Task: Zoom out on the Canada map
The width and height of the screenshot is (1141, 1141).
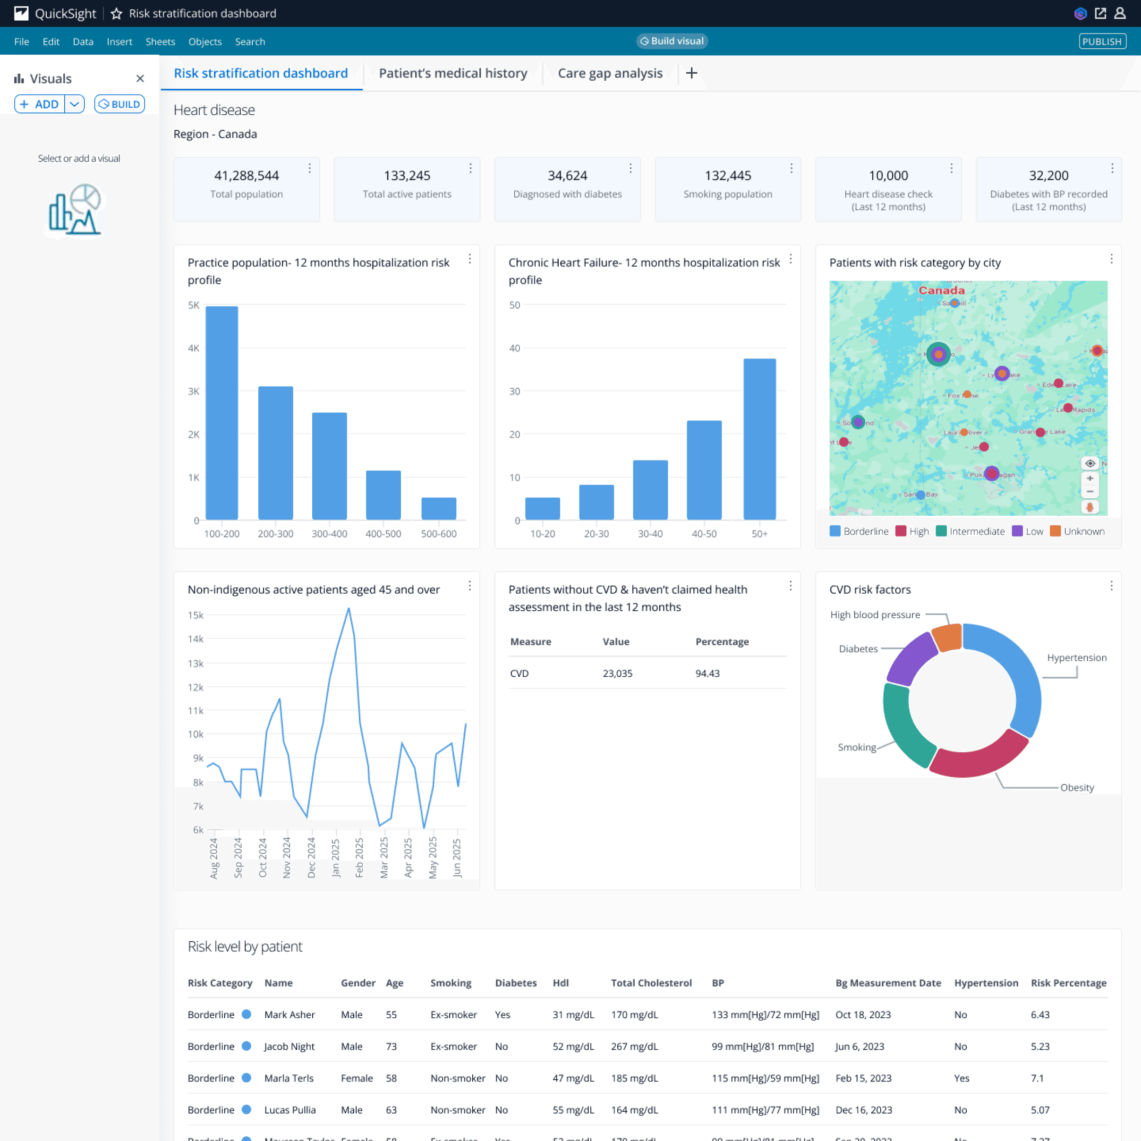Action: [x=1090, y=492]
